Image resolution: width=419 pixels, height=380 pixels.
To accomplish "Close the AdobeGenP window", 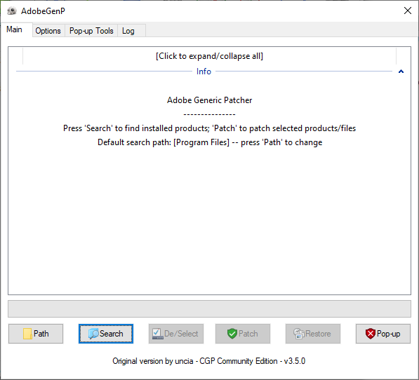I will 408,11.
